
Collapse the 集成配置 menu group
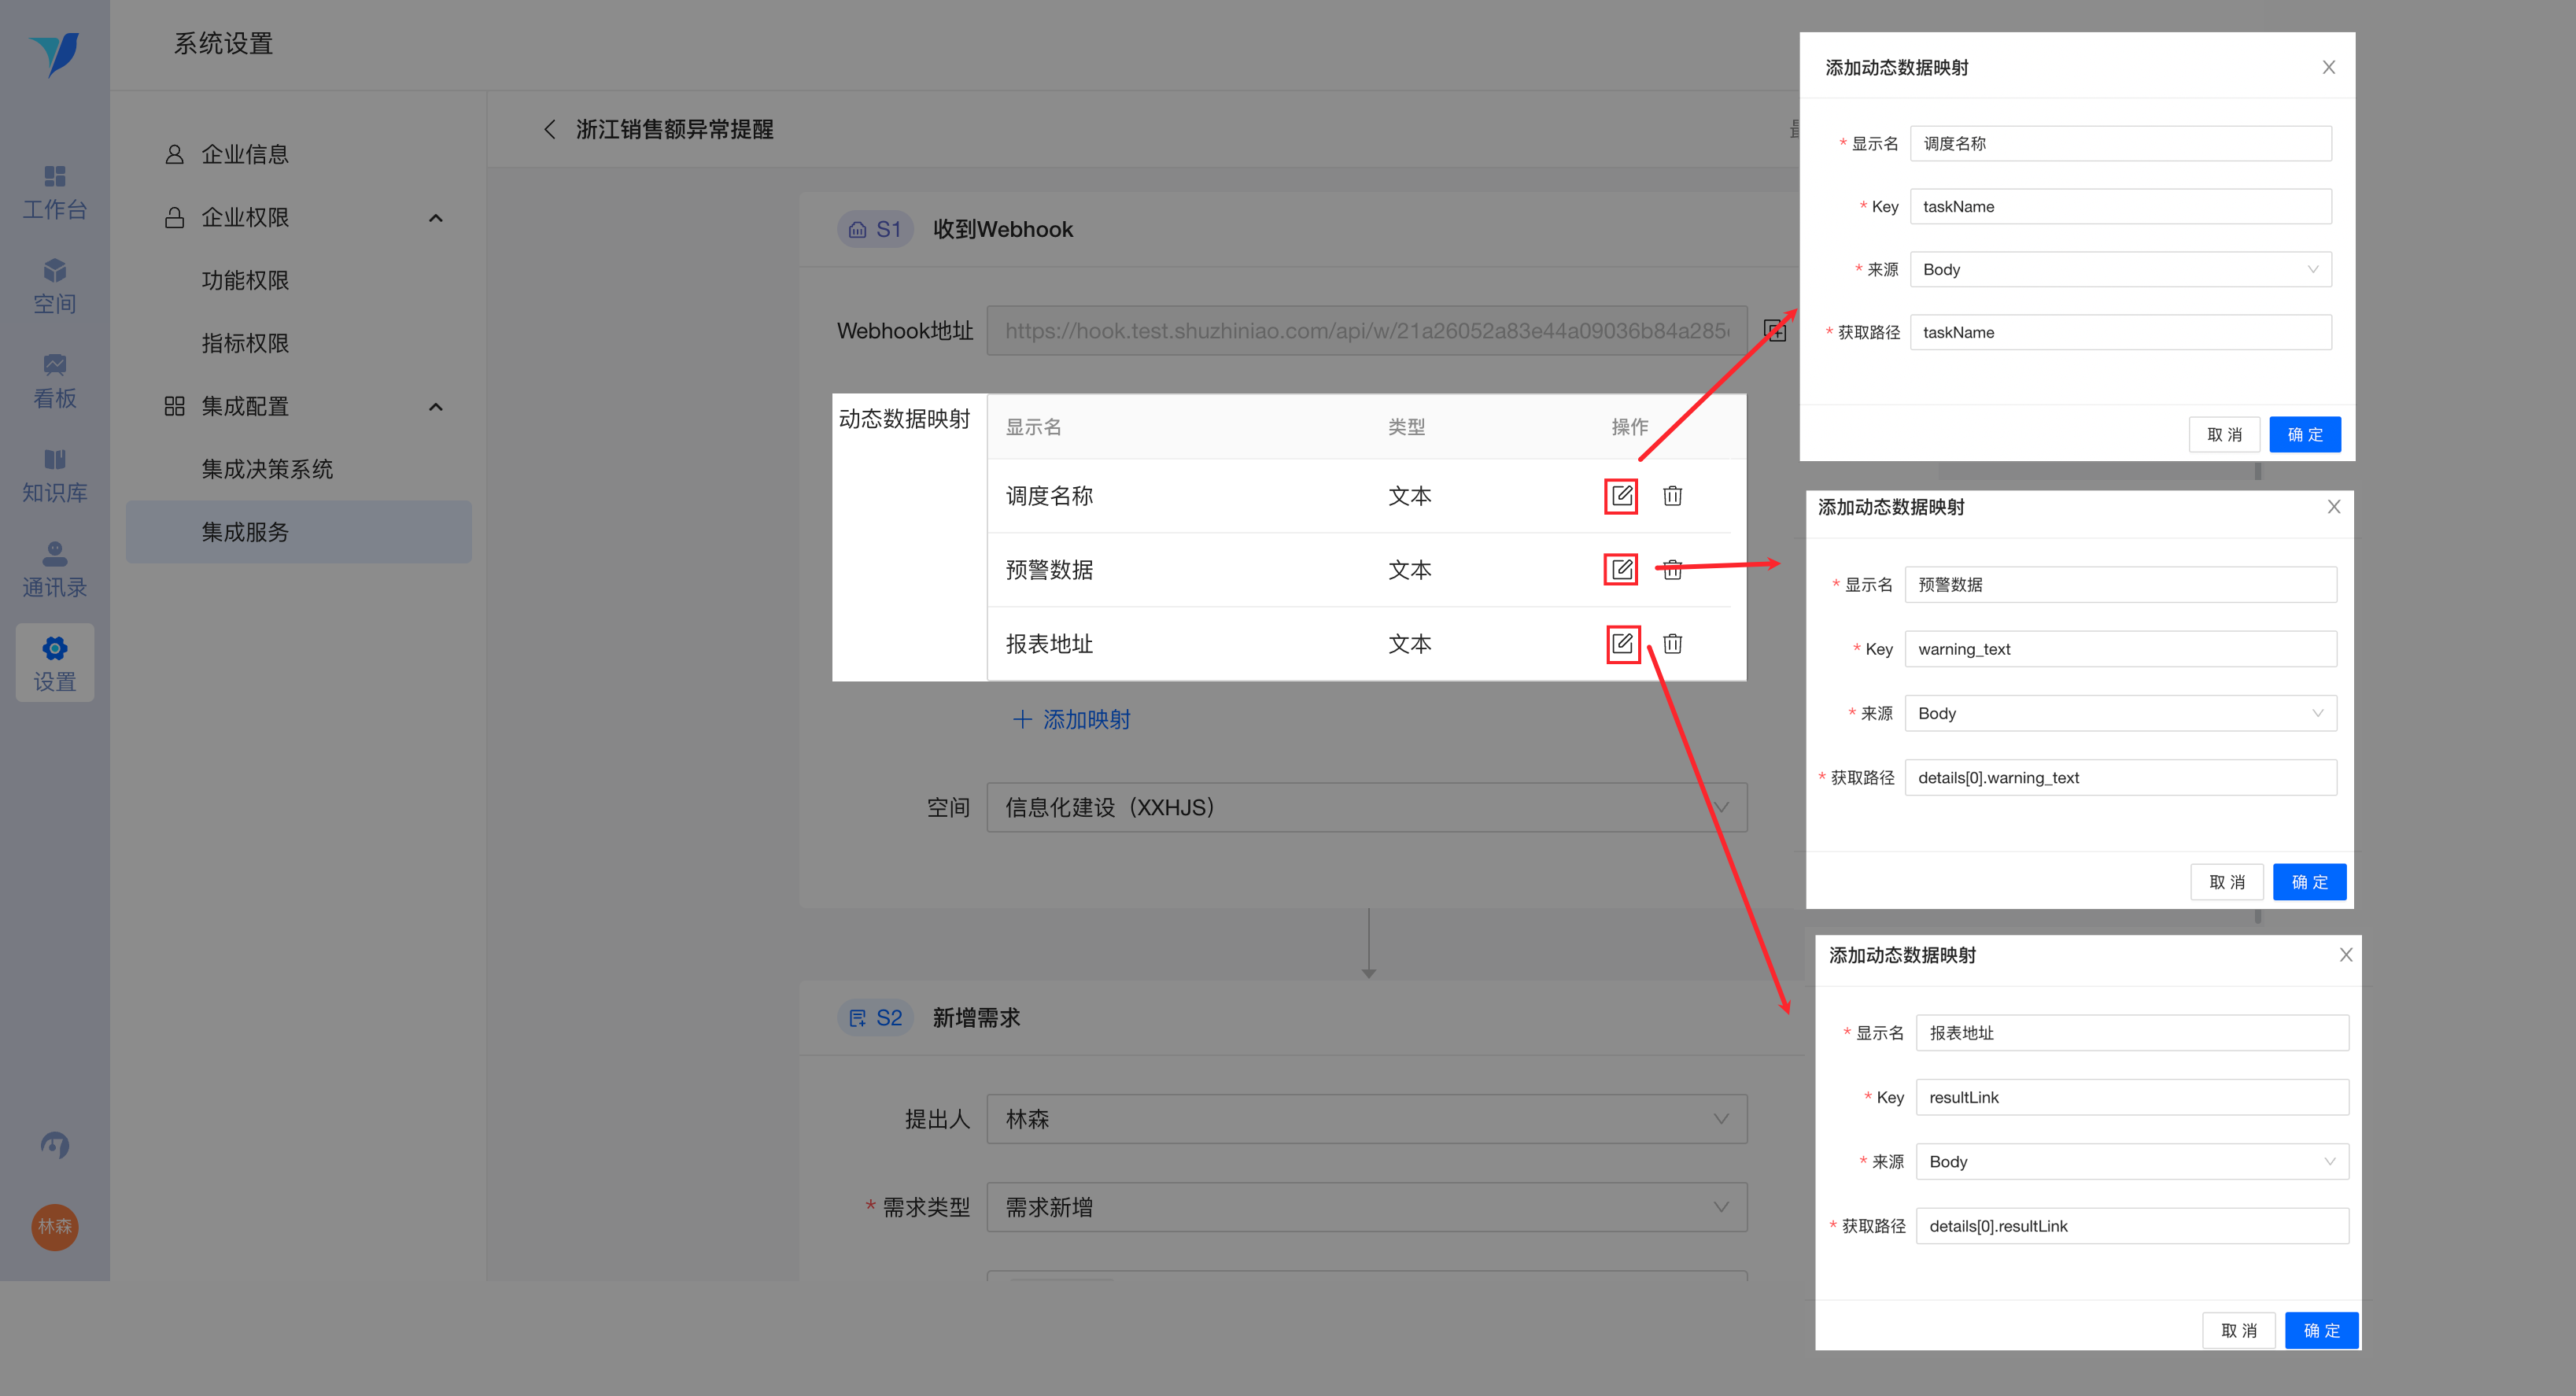(435, 407)
